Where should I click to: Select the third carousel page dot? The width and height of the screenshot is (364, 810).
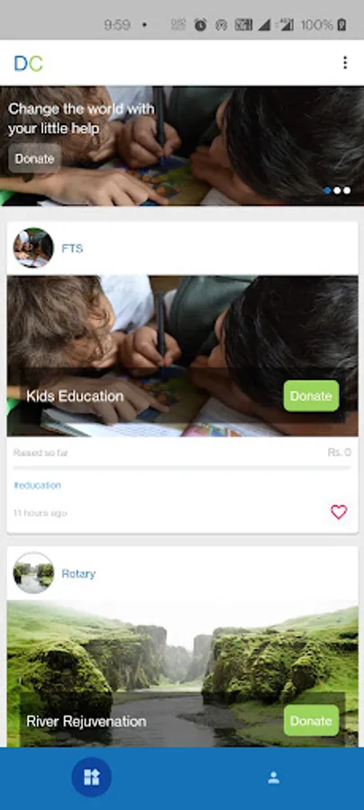pyautogui.click(x=347, y=190)
